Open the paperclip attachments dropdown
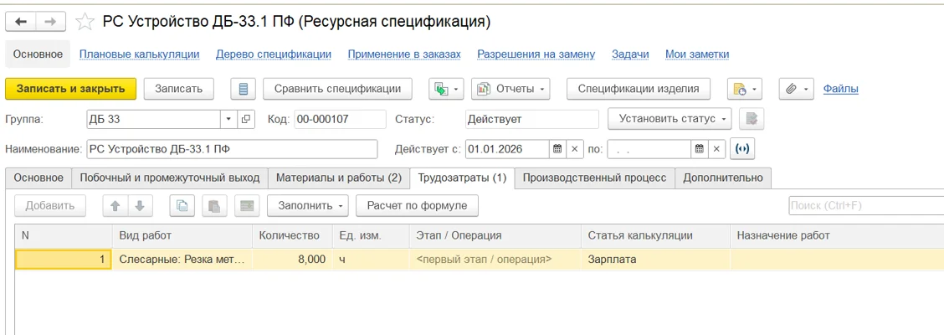944x335 pixels. tap(797, 89)
